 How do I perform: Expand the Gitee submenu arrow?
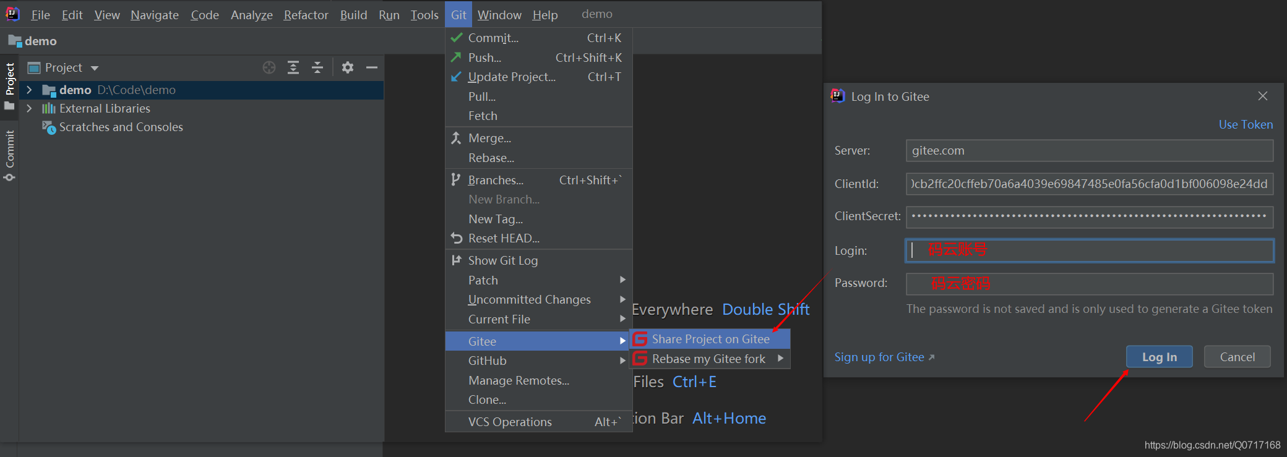(622, 341)
